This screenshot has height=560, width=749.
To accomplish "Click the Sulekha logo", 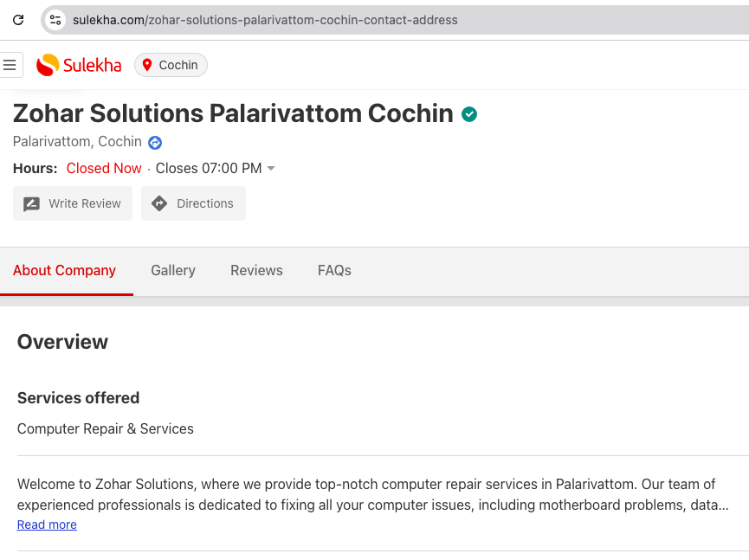I will click(79, 65).
